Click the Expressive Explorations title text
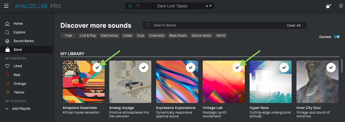This screenshot has width=345, height=122. pos(176,108)
